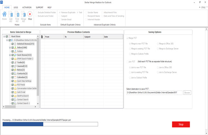Open the LOGS tab
Image resolution: width=208 pixels, height=135 pixels.
click(x=16, y=7)
